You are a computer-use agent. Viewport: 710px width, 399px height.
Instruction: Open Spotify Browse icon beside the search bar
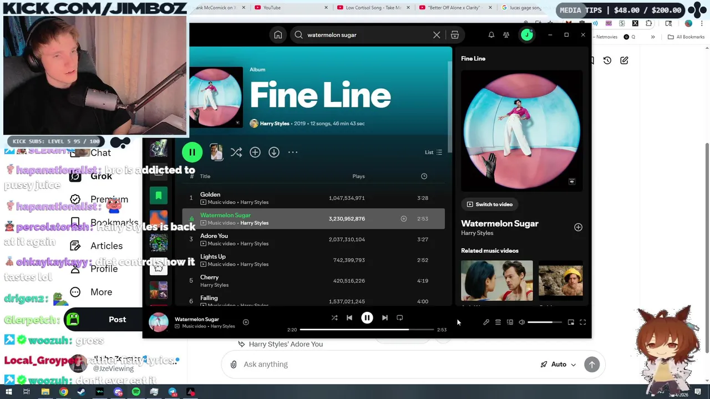pos(455,35)
